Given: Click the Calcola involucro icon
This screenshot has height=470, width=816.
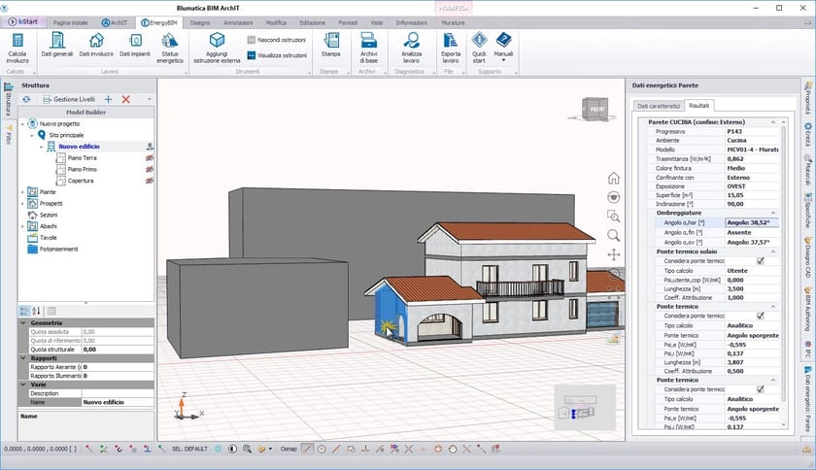Looking at the screenshot, I should (17, 41).
